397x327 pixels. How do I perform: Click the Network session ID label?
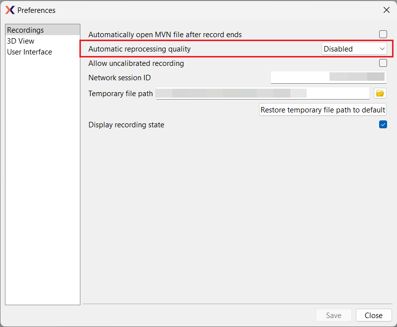pos(120,78)
